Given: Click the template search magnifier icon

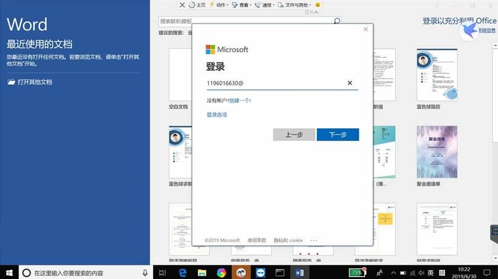Looking at the screenshot, I should click(x=337, y=21).
